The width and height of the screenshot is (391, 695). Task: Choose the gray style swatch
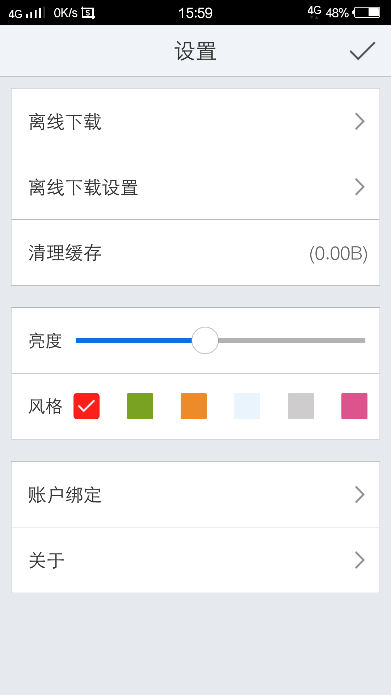tap(301, 406)
